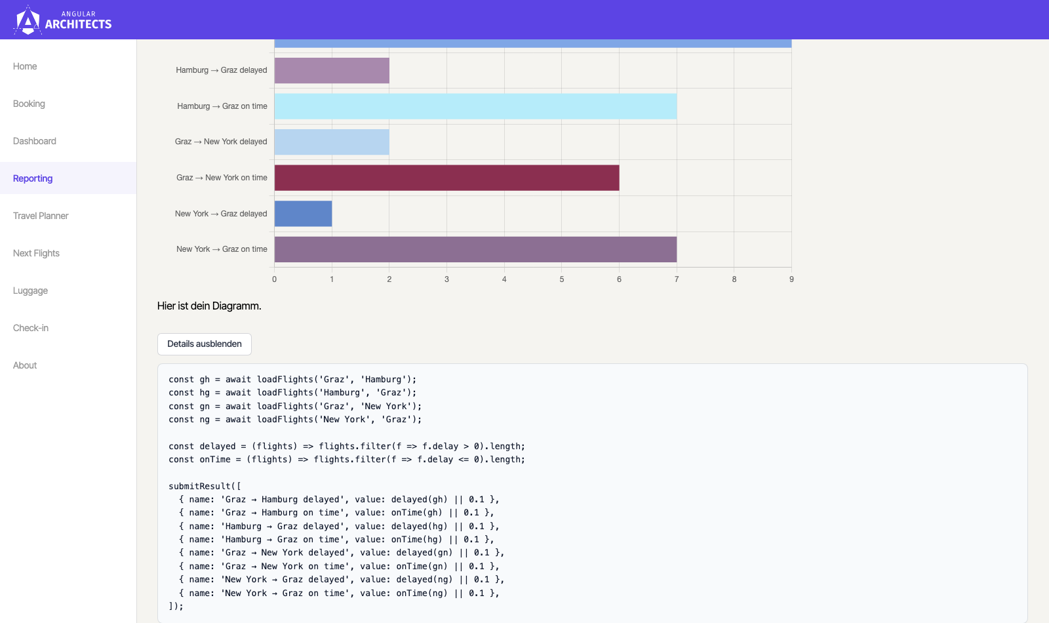This screenshot has width=1049, height=623.
Task: Click code line with 'onTime(ng)'
Action: tap(339, 593)
